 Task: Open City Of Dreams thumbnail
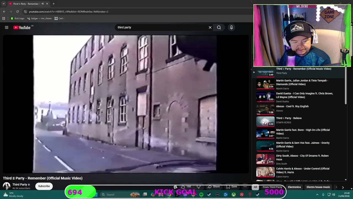(x=265, y=159)
